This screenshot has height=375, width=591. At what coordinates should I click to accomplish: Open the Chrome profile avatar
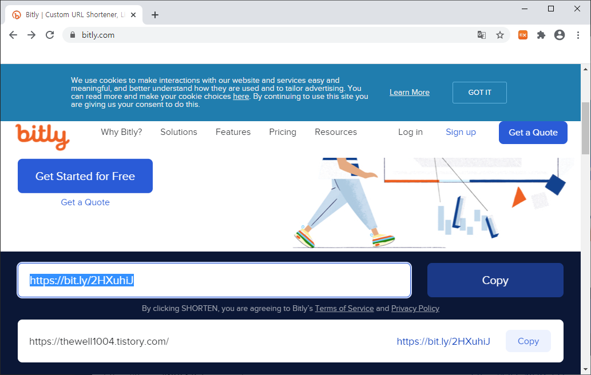[x=560, y=35]
